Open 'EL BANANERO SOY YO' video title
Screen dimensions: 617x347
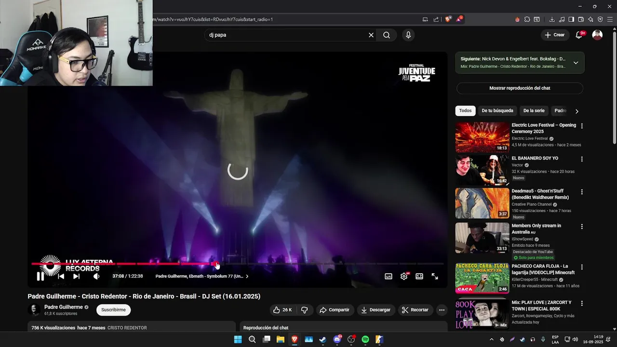pos(535,158)
